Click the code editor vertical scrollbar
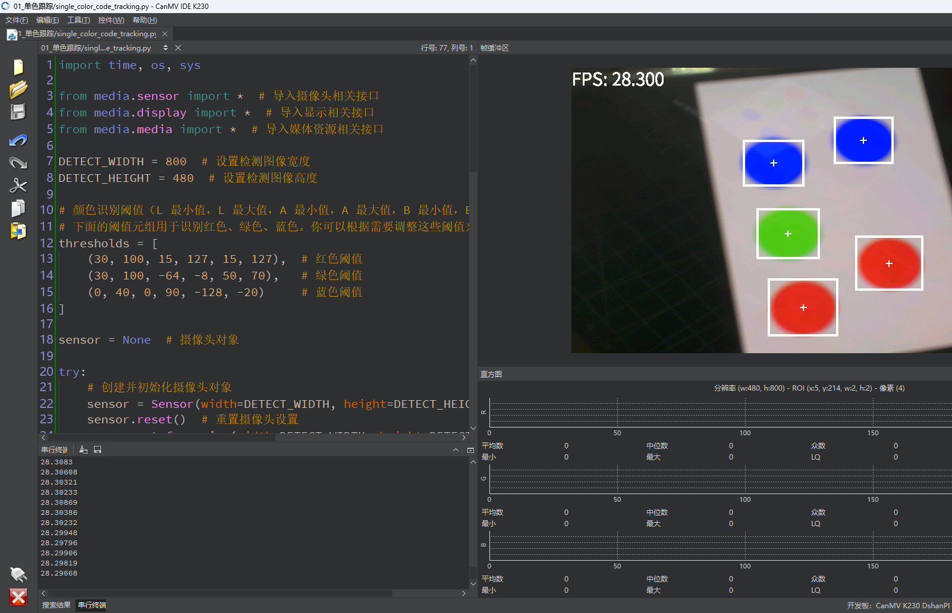The width and height of the screenshot is (952, 613). tap(473, 244)
